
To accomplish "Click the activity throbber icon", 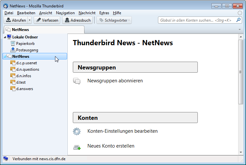I will click(x=240, y=13).
